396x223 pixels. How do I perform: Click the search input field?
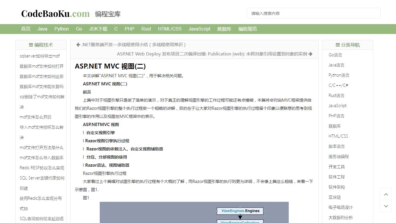pyautogui.click(x=314, y=13)
